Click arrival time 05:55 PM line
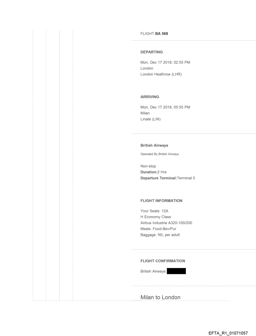The image size is (256, 336). point(165,107)
